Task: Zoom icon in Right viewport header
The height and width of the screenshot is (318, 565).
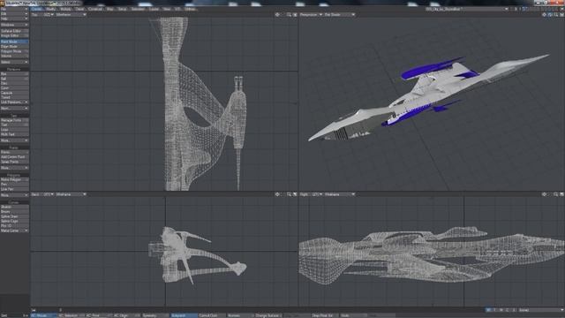Action: point(555,194)
